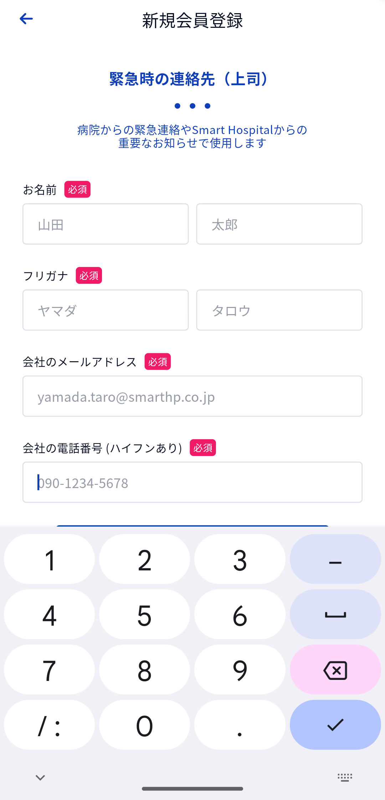The width and height of the screenshot is (385, 800).
Task: Select the furigana field ヤマダ
Action: coord(106,310)
